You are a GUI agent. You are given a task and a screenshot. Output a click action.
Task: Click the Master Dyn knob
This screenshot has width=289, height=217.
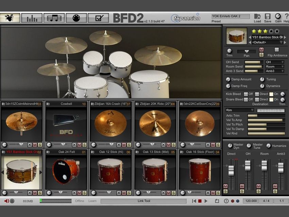230,146
